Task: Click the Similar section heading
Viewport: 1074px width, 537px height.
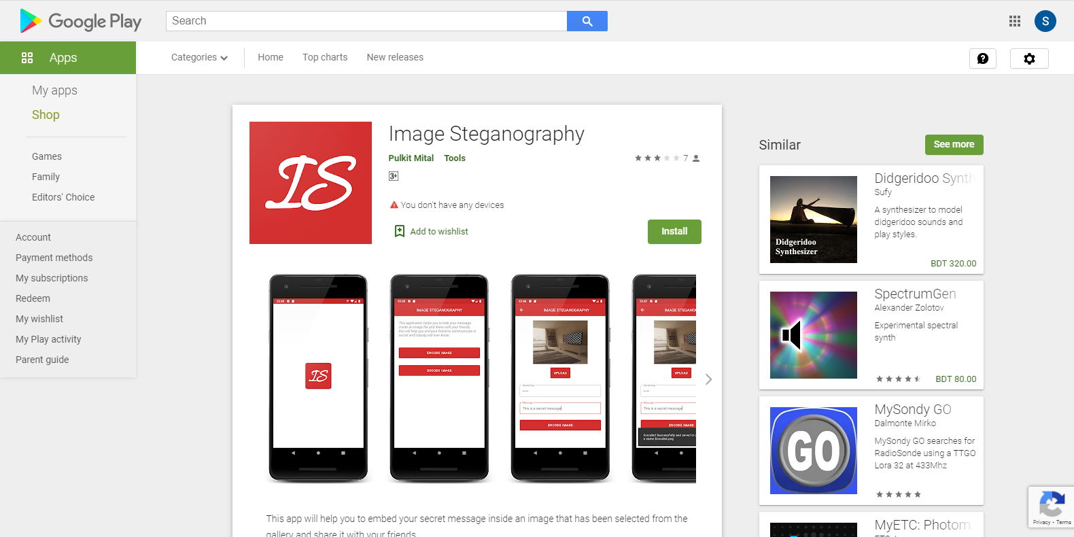Action: 780,145
